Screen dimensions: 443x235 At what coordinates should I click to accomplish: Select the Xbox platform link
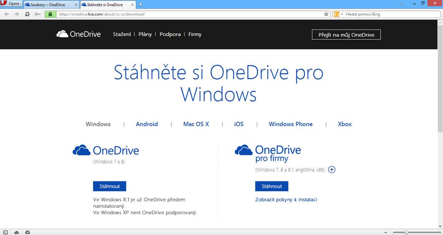pyautogui.click(x=345, y=124)
